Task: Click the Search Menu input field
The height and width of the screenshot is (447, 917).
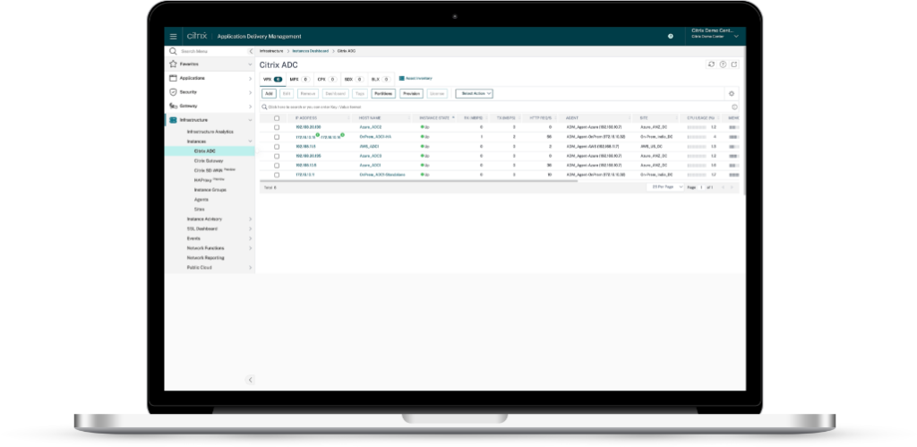Action: pos(210,52)
